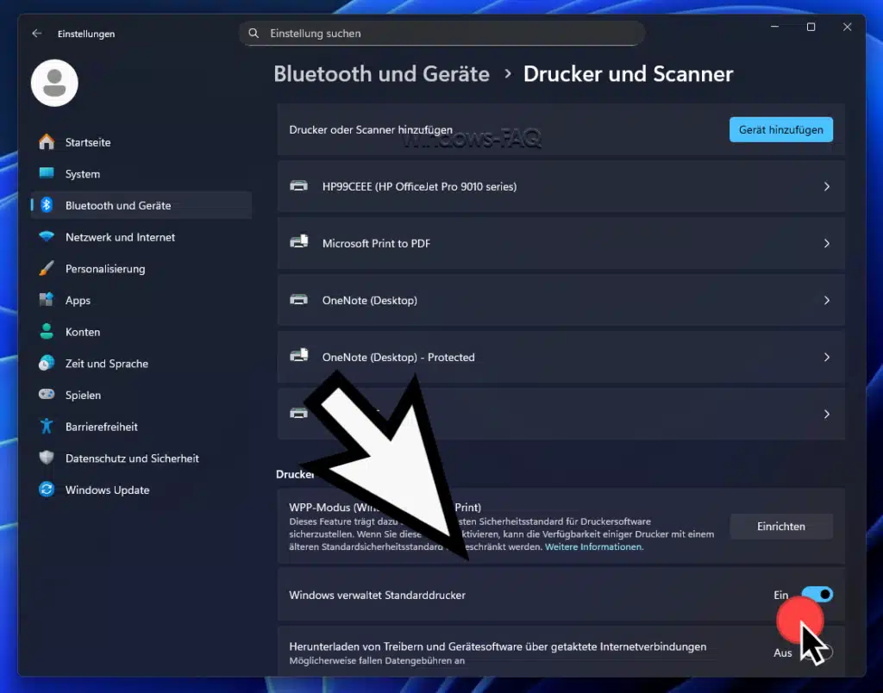Screen dimensions: 883x693
Task: Open Konten via its person icon
Action: pos(44,332)
